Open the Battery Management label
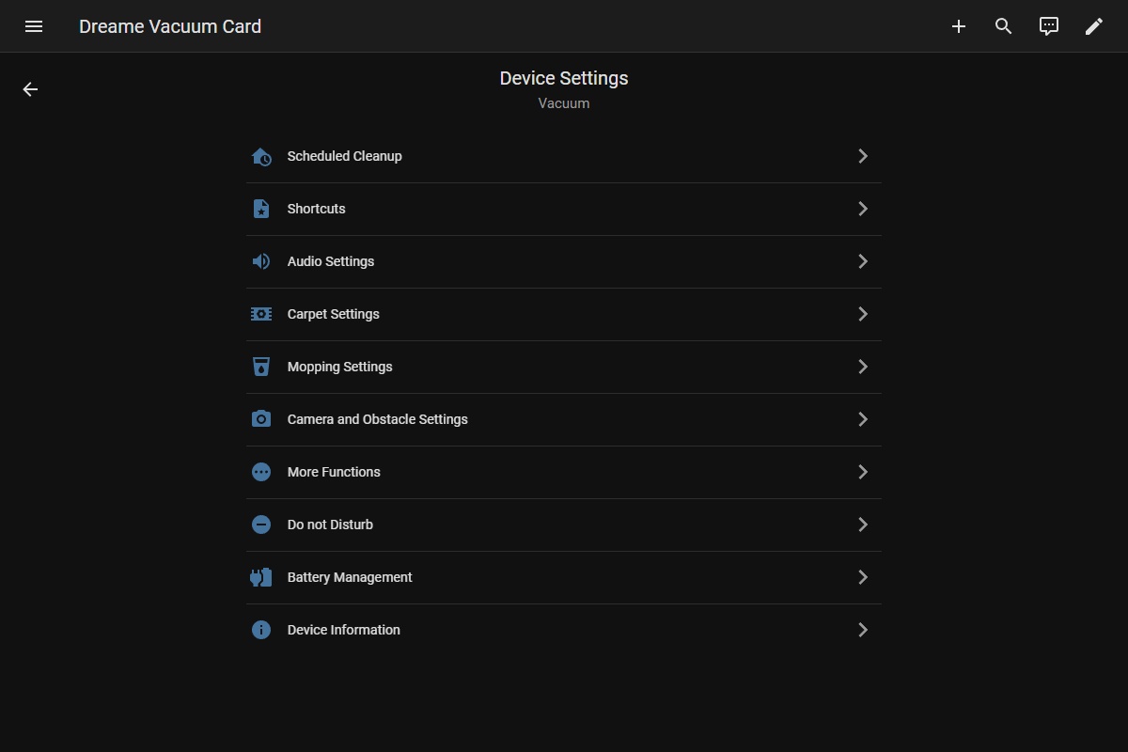1128x752 pixels. [350, 577]
